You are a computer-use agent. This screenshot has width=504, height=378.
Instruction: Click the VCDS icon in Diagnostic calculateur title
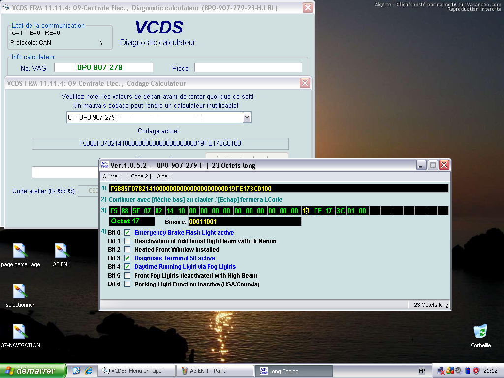(x=6, y=8)
